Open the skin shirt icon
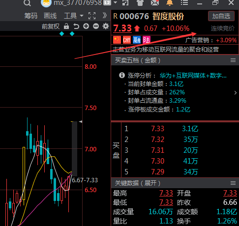Viewport: 239px width, 226px height. [140, 2]
